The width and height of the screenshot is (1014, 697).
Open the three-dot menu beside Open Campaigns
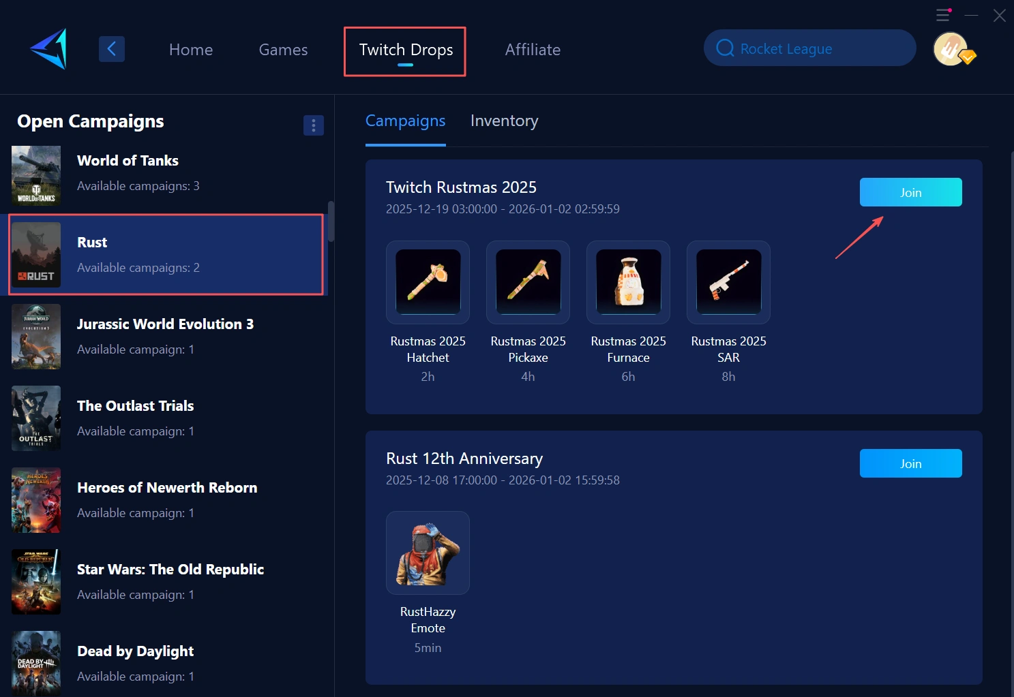(x=313, y=125)
